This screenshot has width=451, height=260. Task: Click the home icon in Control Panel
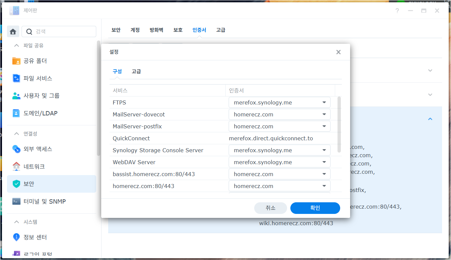coord(13,32)
